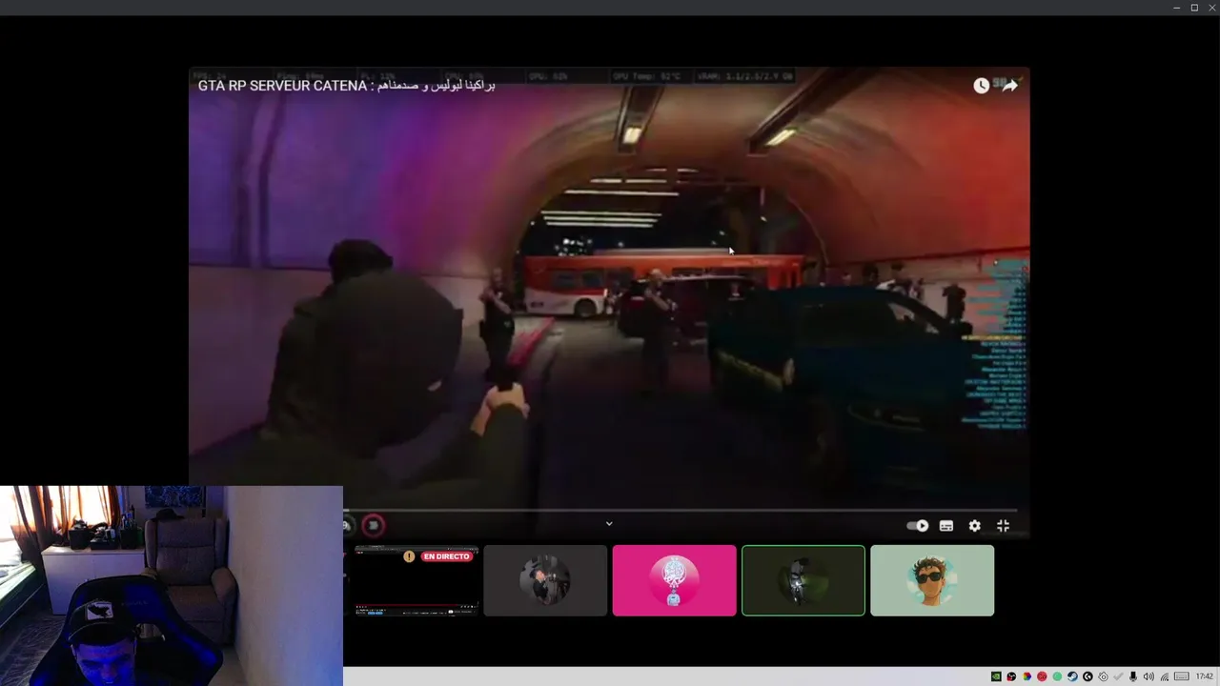
Task: Open the Steam tray icon
Action: point(1072,676)
